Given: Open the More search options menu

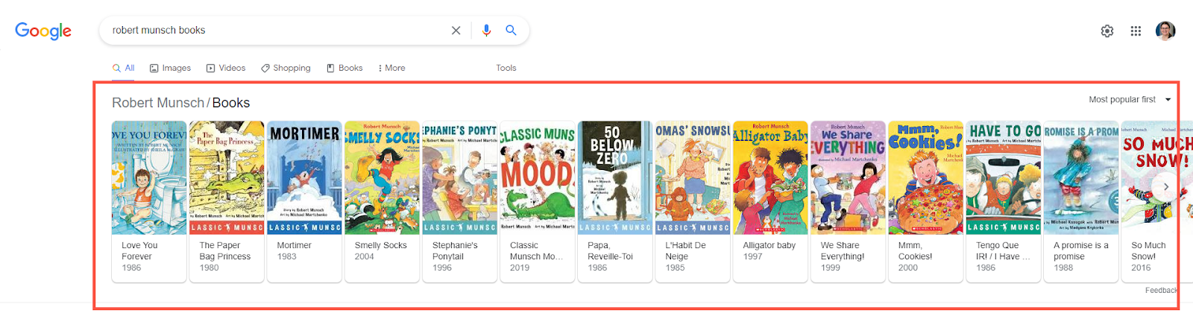Looking at the screenshot, I should tap(391, 68).
